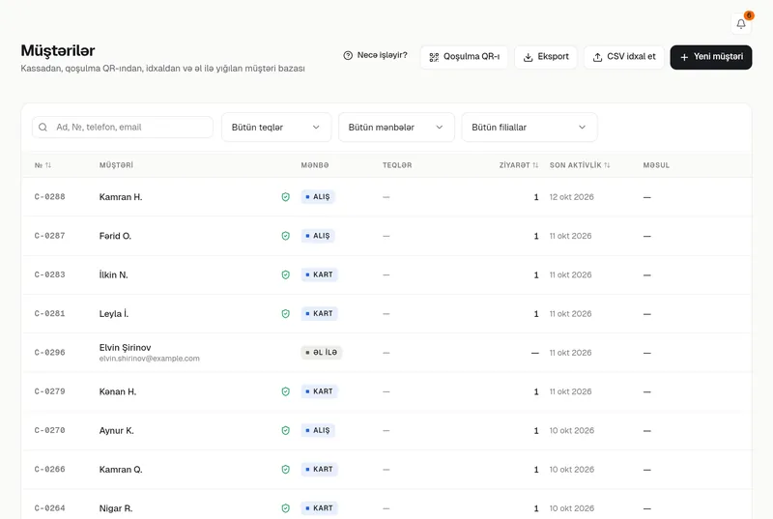
Task: Open the notifications bell
Action: click(741, 23)
